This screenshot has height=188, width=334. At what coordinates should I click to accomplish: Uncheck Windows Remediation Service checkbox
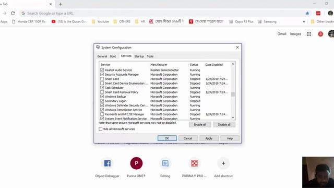[x=102, y=110]
